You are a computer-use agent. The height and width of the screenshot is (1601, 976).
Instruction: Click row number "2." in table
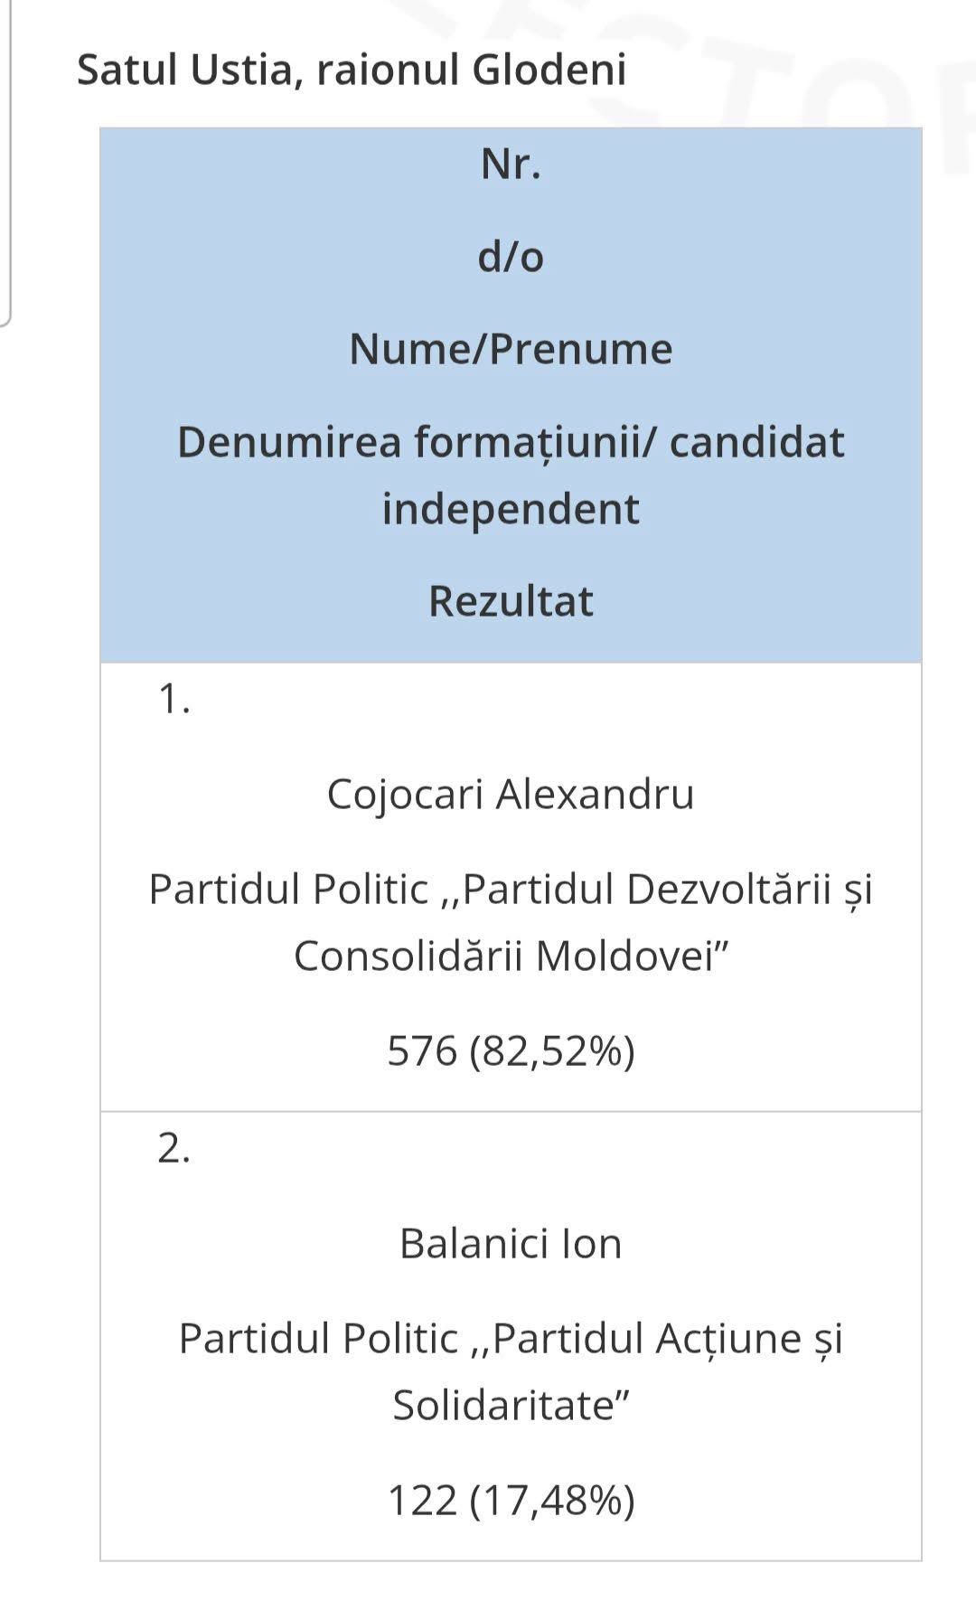(x=174, y=1148)
